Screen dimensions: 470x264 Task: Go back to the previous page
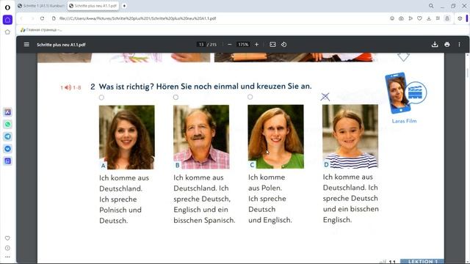click(x=21, y=18)
